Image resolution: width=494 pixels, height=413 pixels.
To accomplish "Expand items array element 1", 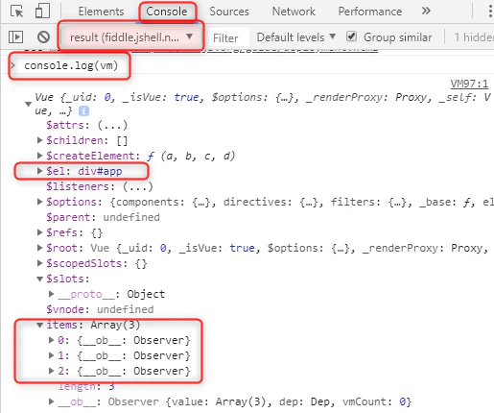I will tap(51, 355).
